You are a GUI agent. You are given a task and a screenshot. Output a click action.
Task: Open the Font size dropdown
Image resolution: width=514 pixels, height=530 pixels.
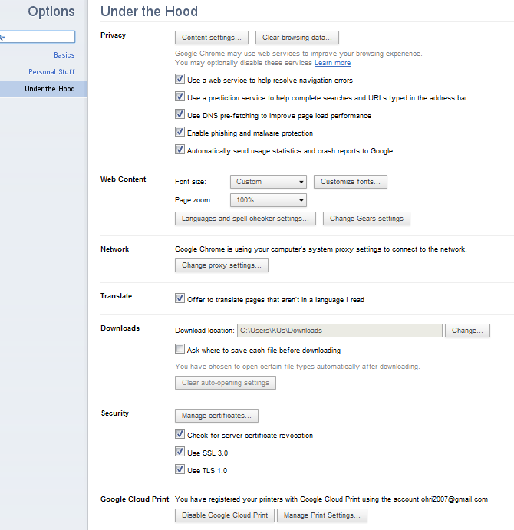pos(269,182)
